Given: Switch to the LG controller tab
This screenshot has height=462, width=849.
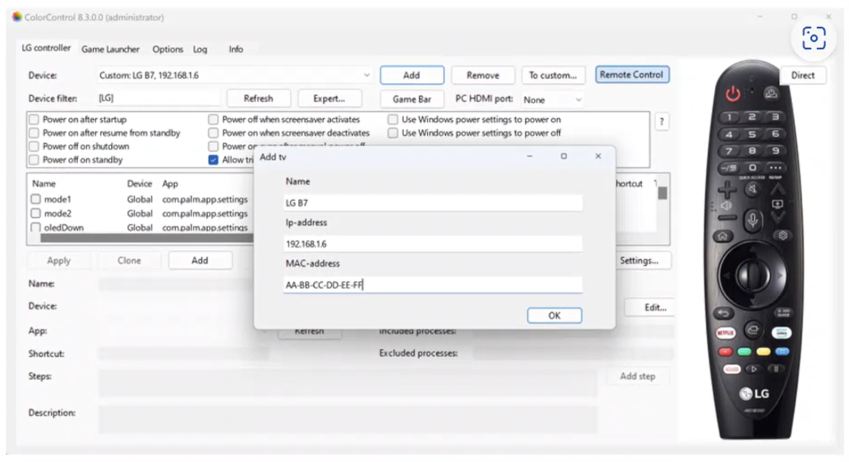Looking at the screenshot, I should (x=46, y=48).
